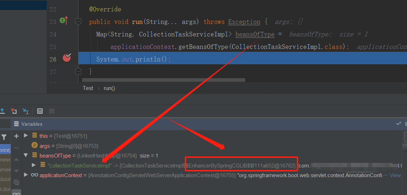Image resolution: width=407 pixels, height=195 pixels.
Task: Expand the applicationContext variable node
Action: coord(25,175)
